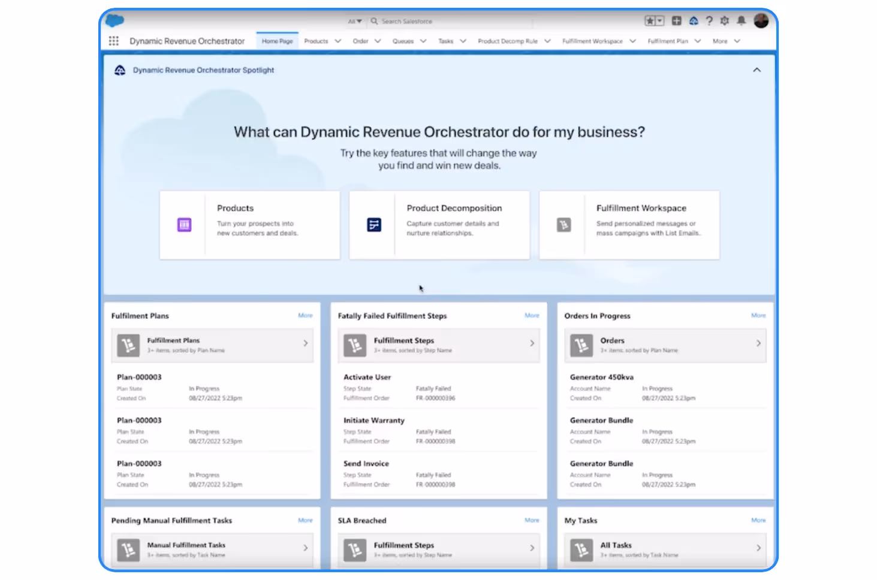Click the All Tasks list icon
This screenshot has height=580, width=877.
coord(581,550)
